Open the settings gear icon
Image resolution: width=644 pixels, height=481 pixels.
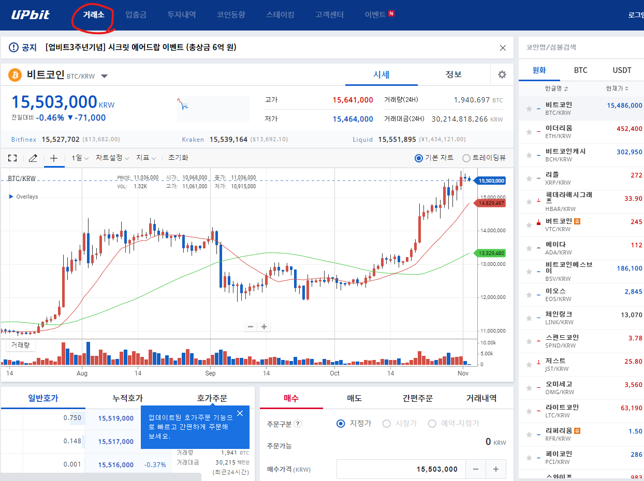click(502, 74)
